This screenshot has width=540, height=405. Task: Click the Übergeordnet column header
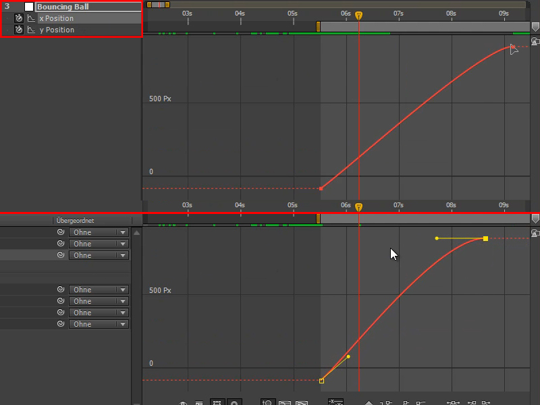pyautogui.click(x=74, y=220)
